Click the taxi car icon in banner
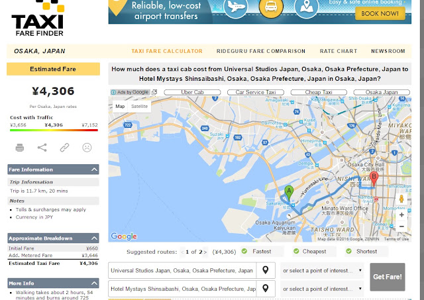424x300 pixels. click(271, 7)
